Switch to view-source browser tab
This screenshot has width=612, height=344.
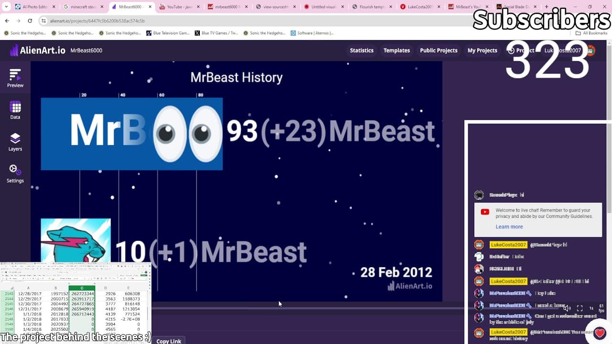276,7
